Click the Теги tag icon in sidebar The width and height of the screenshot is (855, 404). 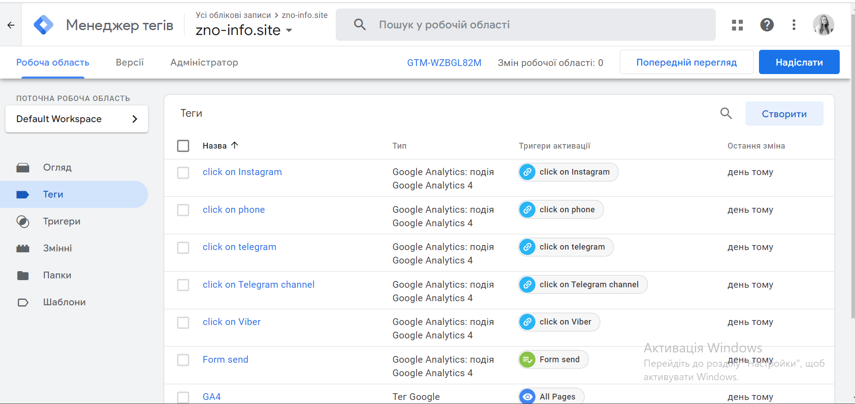(23, 195)
